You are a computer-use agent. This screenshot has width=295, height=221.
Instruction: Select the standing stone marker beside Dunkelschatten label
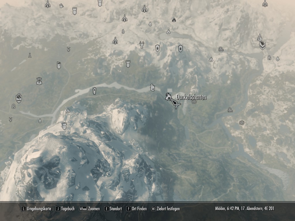[194, 102]
